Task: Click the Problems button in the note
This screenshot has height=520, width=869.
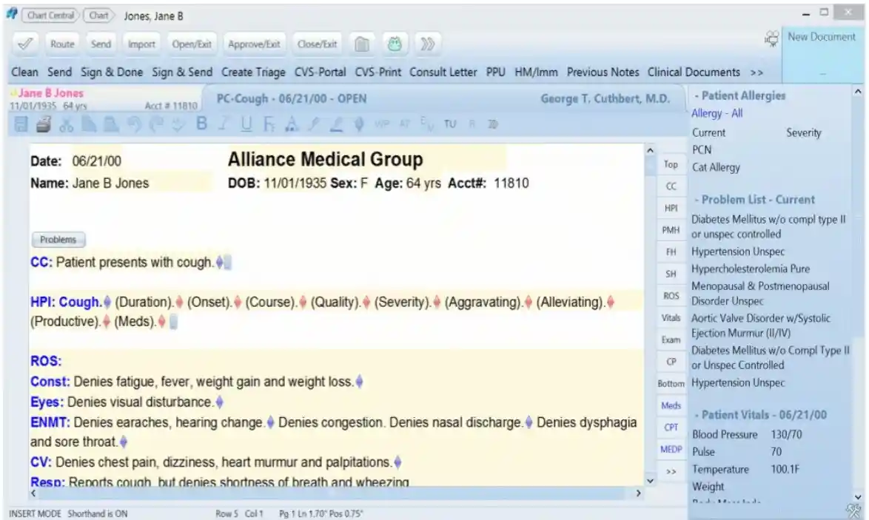Action: pos(58,239)
